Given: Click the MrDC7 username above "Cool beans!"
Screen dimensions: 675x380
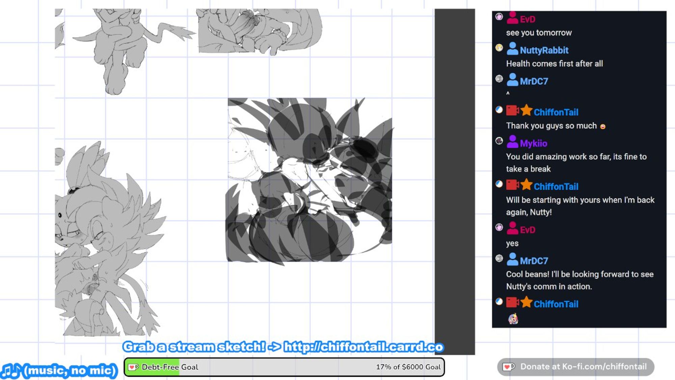Looking at the screenshot, I should pyautogui.click(x=534, y=261).
